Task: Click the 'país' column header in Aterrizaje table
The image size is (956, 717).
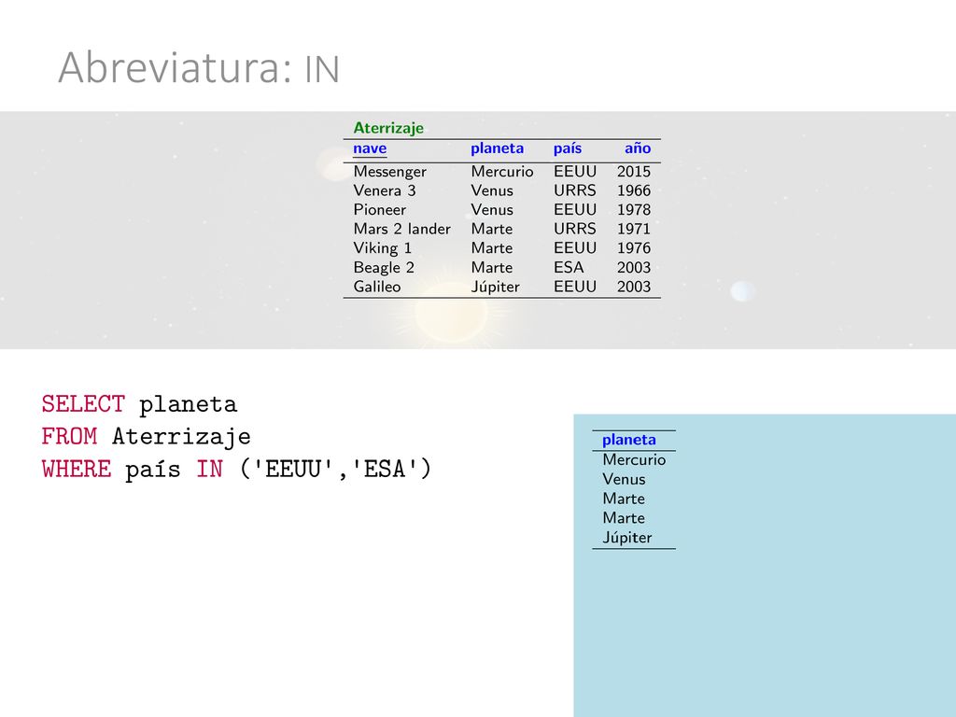Action: click(x=567, y=148)
